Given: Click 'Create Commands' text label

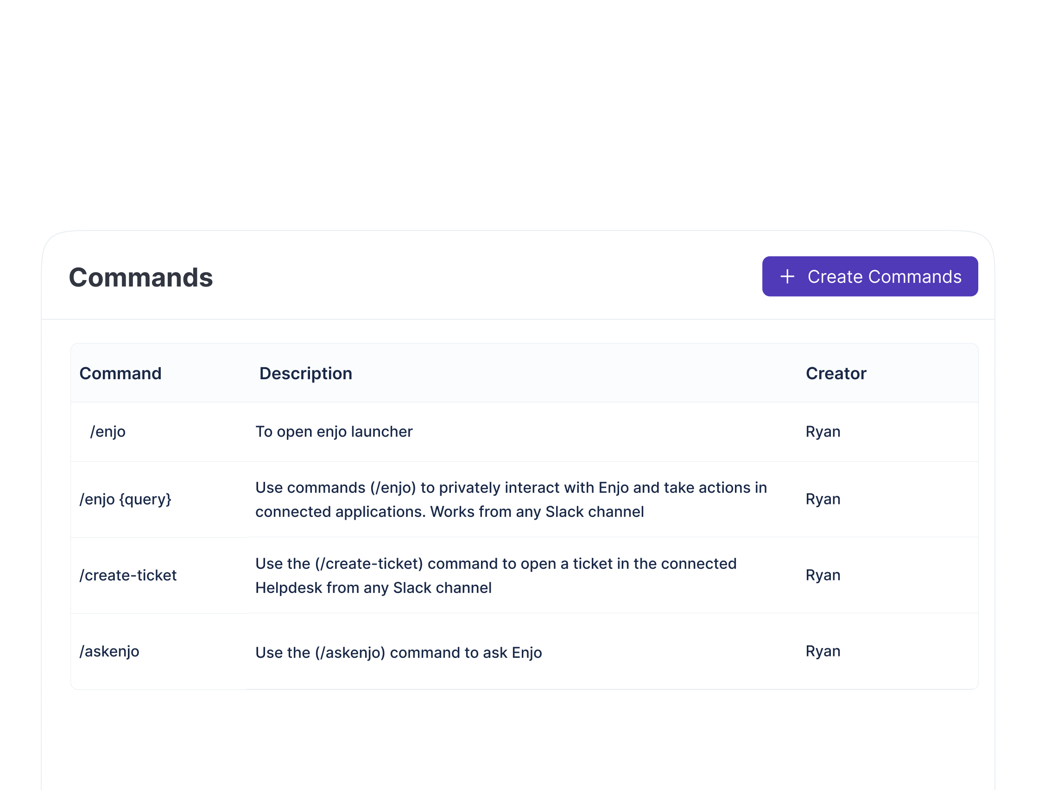Looking at the screenshot, I should pos(884,276).
